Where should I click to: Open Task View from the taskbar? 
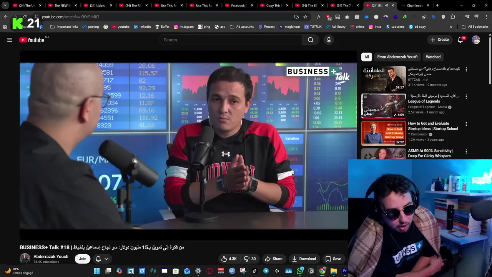click(108, 271)
